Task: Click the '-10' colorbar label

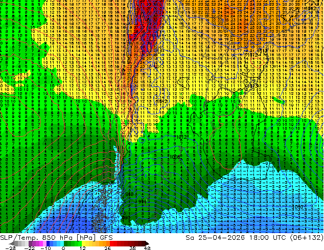Action: point(45,248)
